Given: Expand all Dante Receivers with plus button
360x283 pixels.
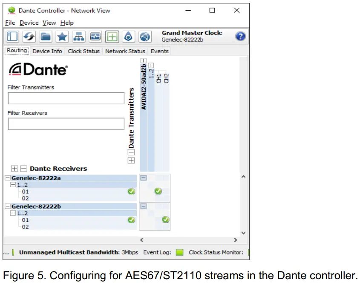Looking at the screenshot, I should [x=14, y=169].
